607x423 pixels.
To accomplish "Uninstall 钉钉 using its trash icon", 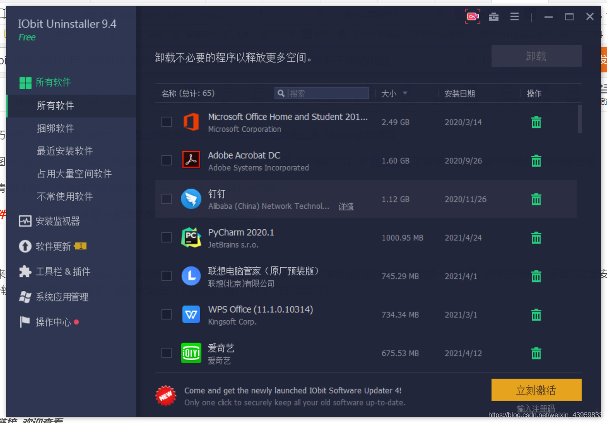I will [536, 199].
